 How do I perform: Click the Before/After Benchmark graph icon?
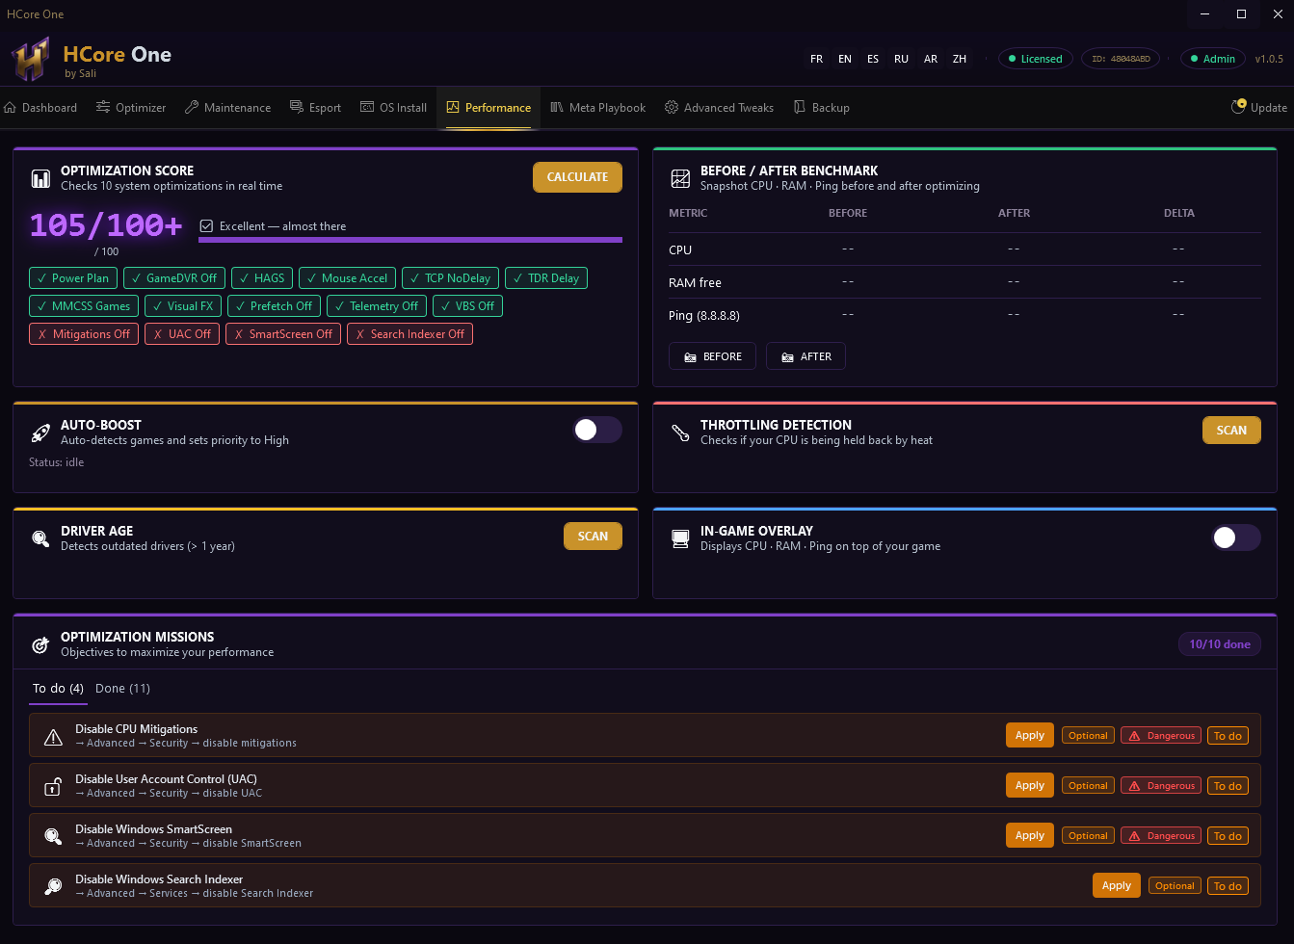680,178
